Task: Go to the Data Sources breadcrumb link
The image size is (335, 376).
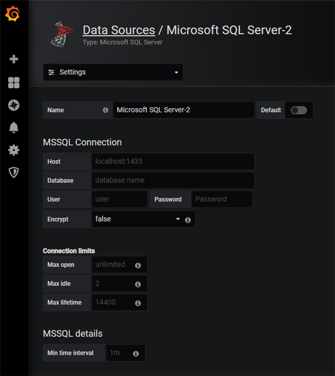Action: point(119,30)
